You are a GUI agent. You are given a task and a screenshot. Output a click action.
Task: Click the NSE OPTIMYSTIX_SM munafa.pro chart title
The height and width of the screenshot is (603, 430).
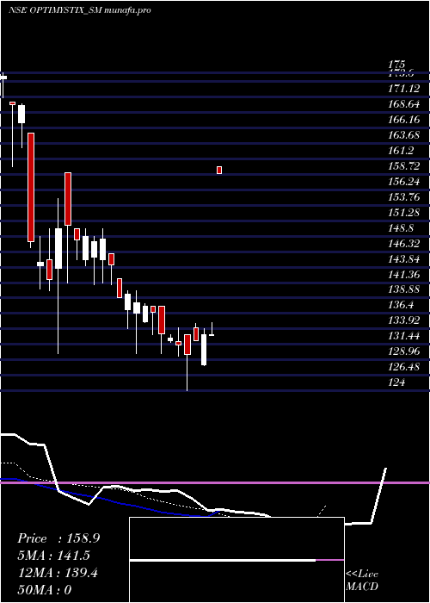(x=79, y=10)
